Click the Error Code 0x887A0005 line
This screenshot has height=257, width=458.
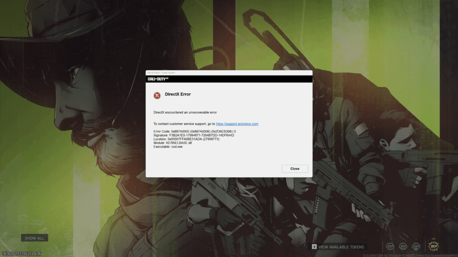pyautogui.click(x=195, y=132)
